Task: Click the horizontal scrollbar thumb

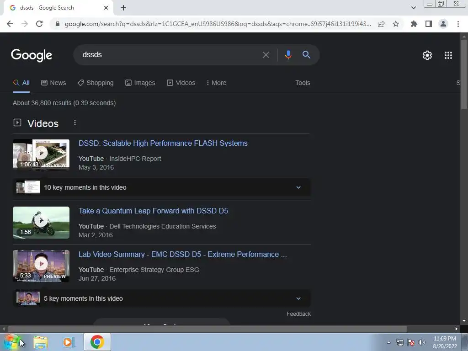Action: (207, 329)
